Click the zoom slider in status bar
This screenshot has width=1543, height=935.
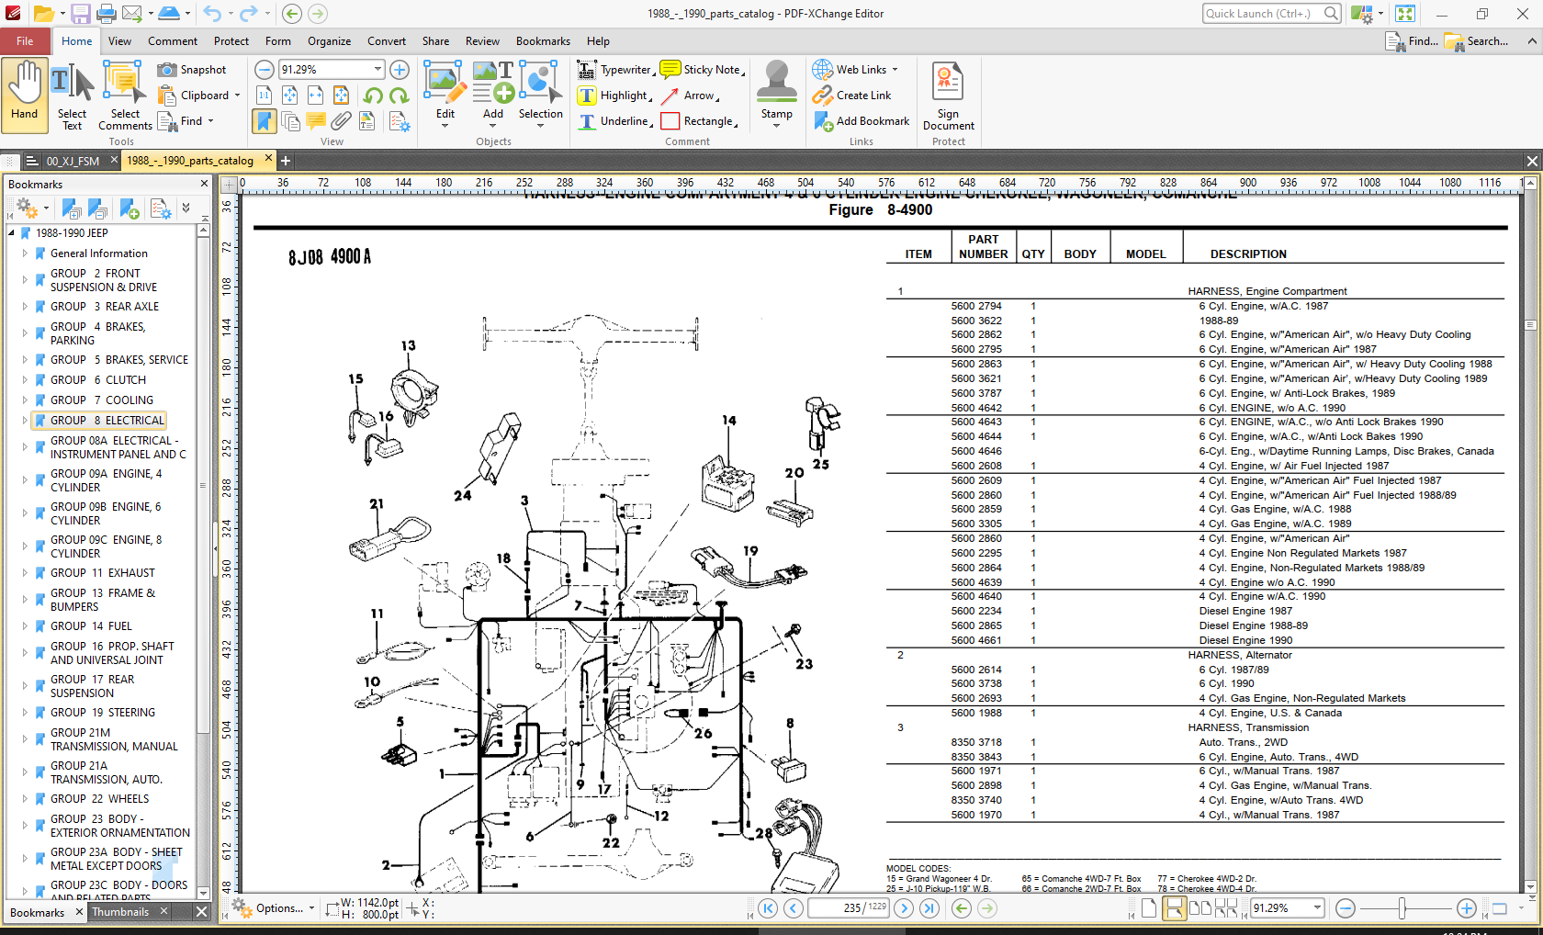click(1402, 908)
